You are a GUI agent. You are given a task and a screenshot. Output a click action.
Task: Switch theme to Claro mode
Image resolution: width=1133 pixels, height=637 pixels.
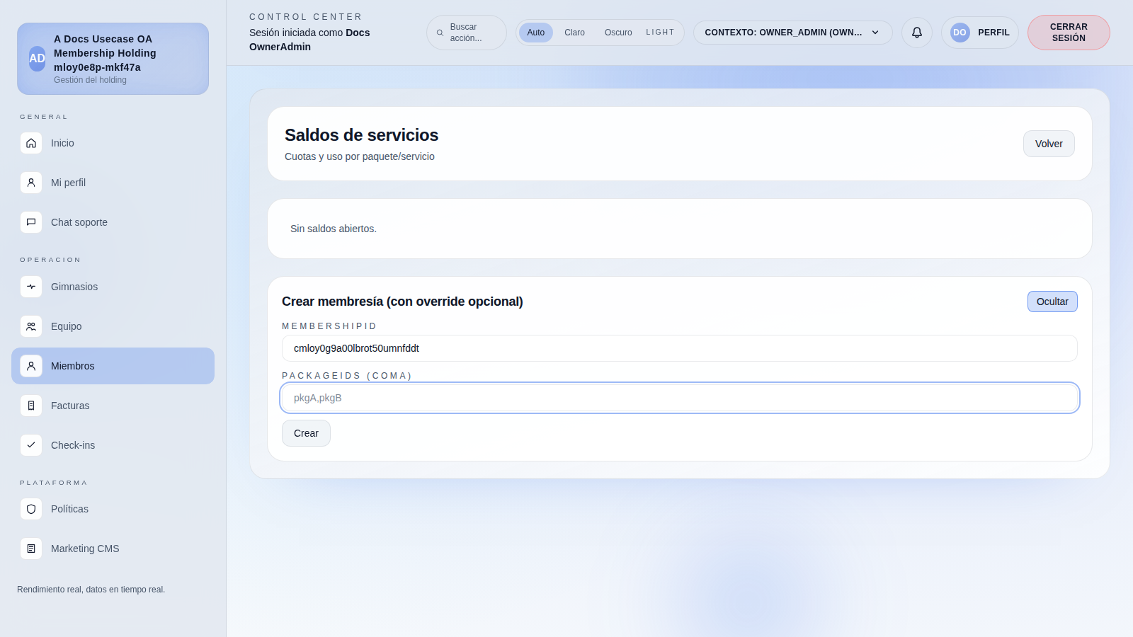574,33
